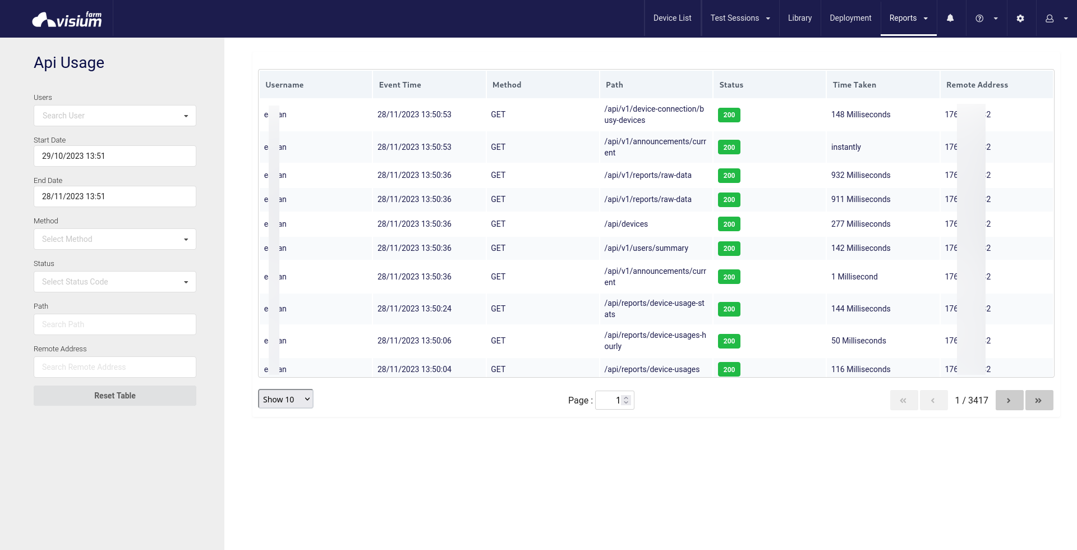Click the 932 Milliseconds cell
This screenshot has width=1077, height=550.
click(x=860, y=175)
